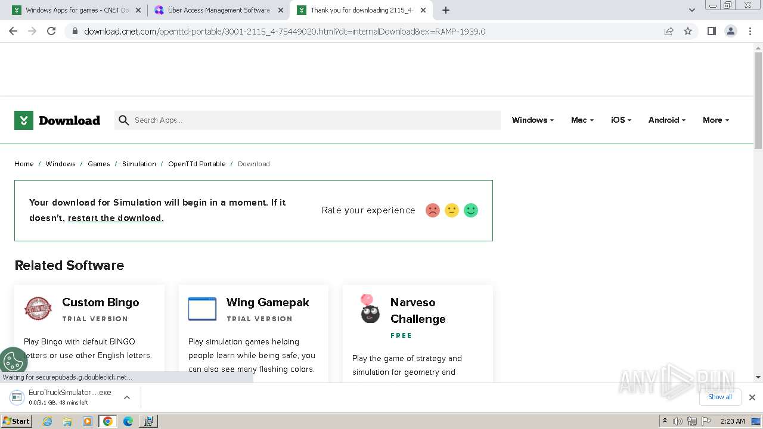
Task: Open the tab search dropdown arrow
Action: click(691, 10)
